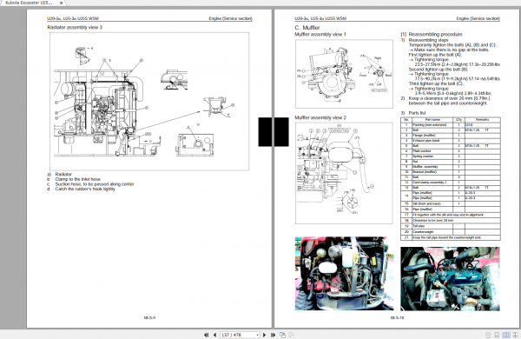Select two-page facing view
Image resolution: width=521 pixels, height=339 pixels.
[x=505, y=335]
